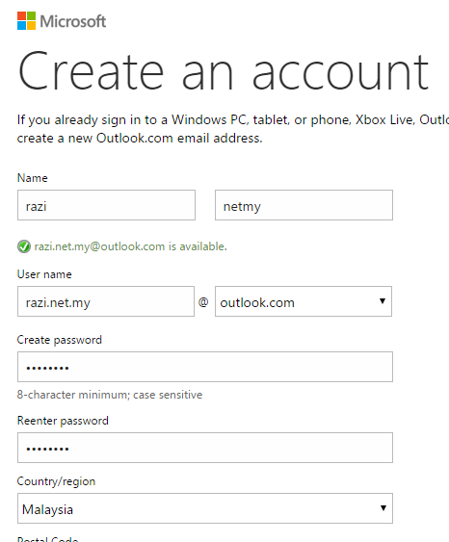Click the last name field containing netmy
This screenshot has width=449, height=542.
click(304, 205)
